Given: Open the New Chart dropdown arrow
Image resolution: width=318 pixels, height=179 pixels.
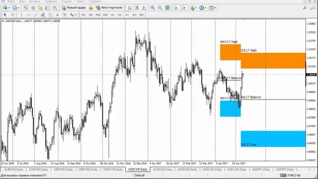Looking at the screenshot, I should [9, 8].
